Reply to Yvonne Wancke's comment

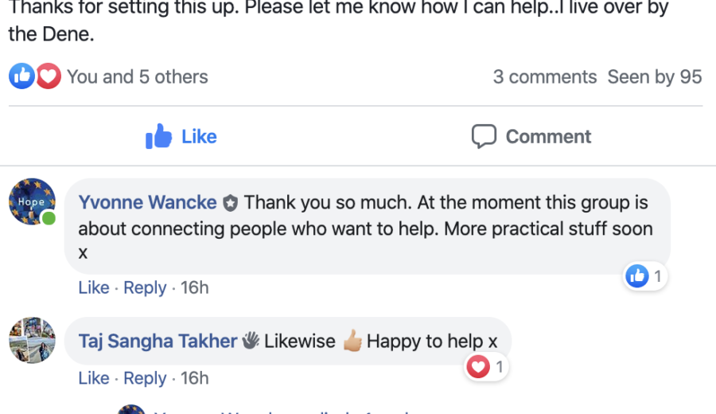pyautogui.click(x=145, y=287)
